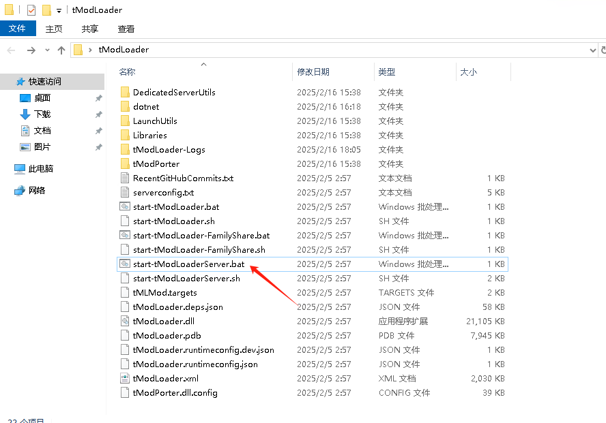Select the serverconfig.txt file icon
Viewport: 606px width, 423px height.
125,192
